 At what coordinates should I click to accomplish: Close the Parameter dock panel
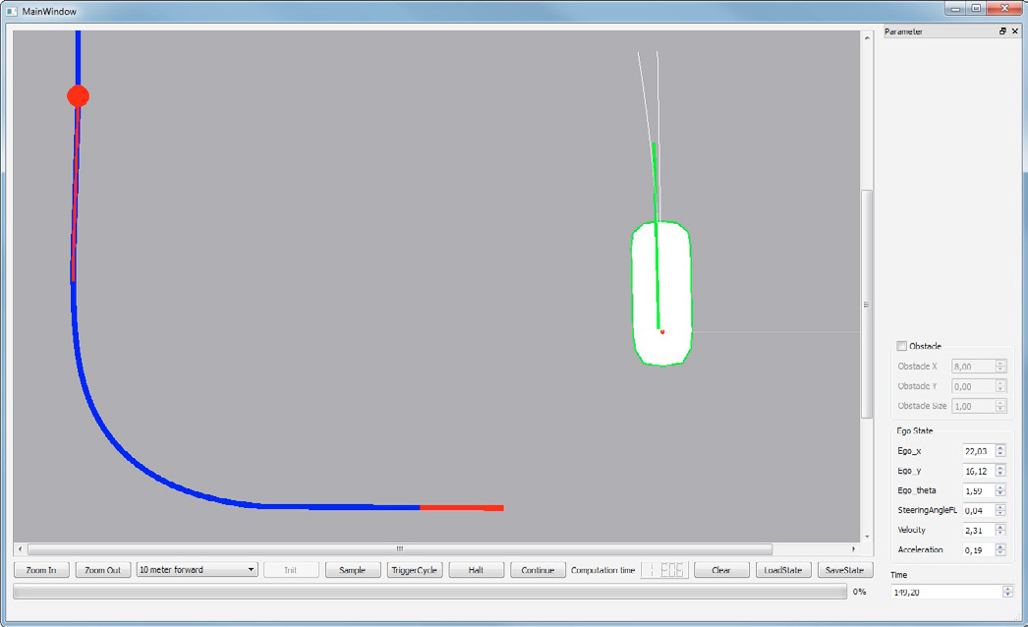(x=1015, y=31)
